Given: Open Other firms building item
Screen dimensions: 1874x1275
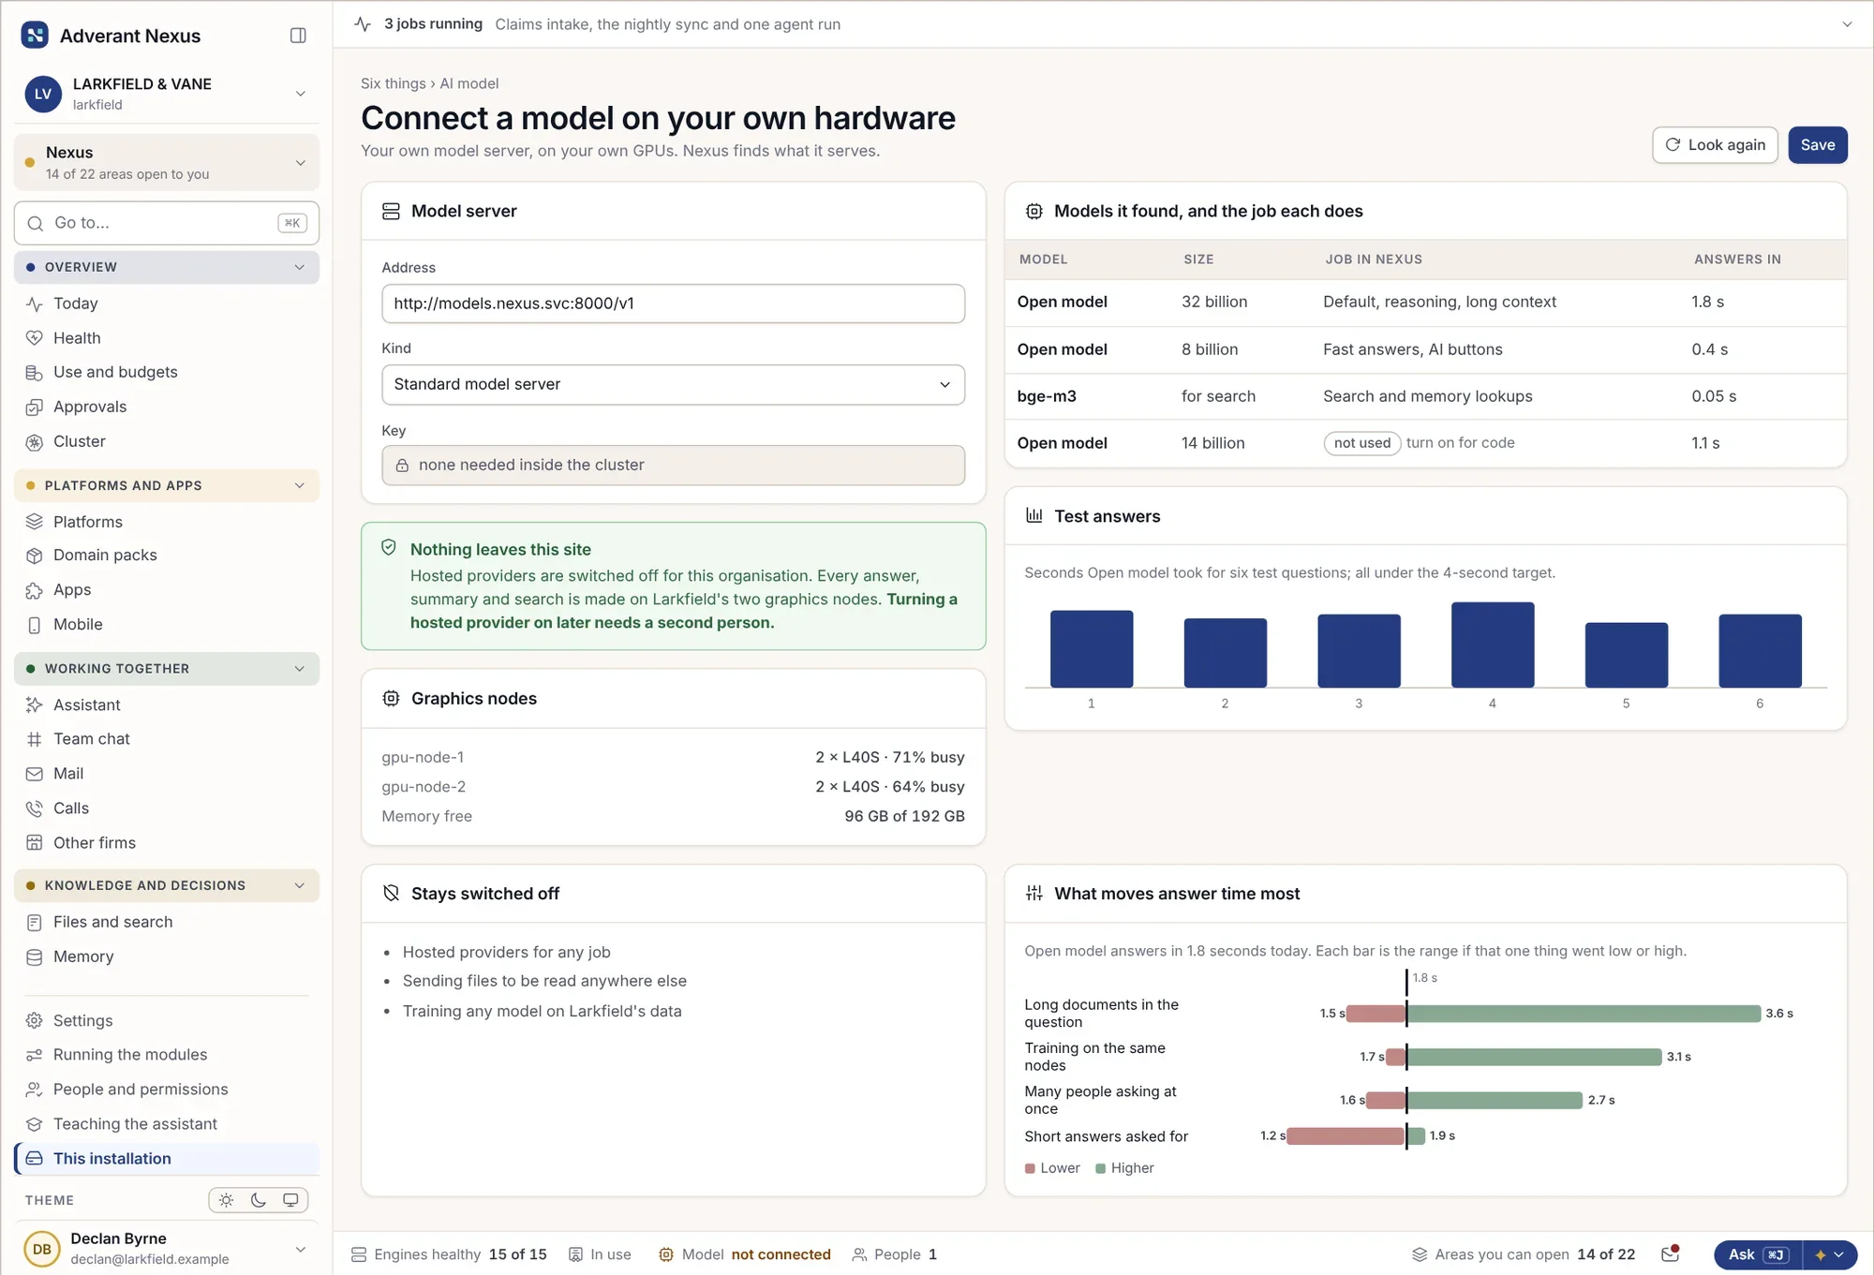Looking at the screenshot, I should click(x=167, y=843).
